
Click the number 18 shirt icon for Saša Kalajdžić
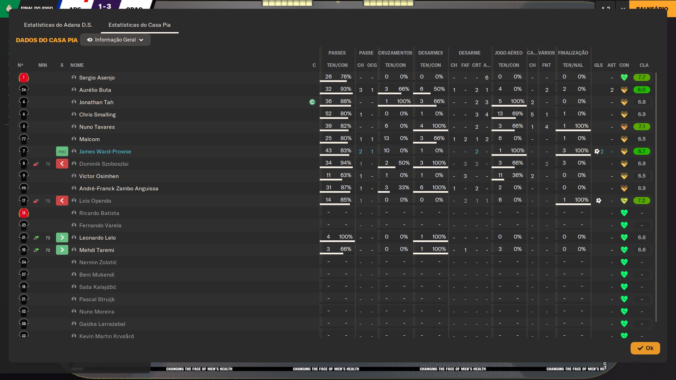click(x=24, y=287)
